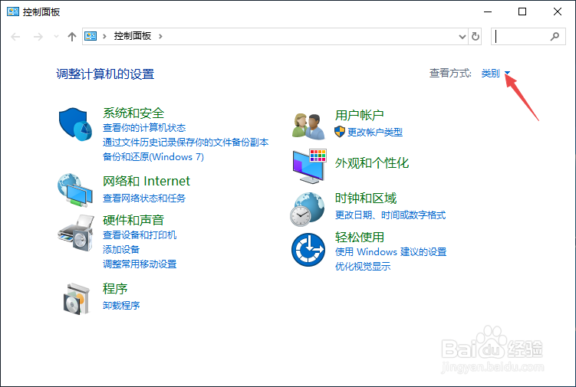Screen dimensions: 576x387
Task: Open 硬件和声音 category
Action: pos(133,220)
